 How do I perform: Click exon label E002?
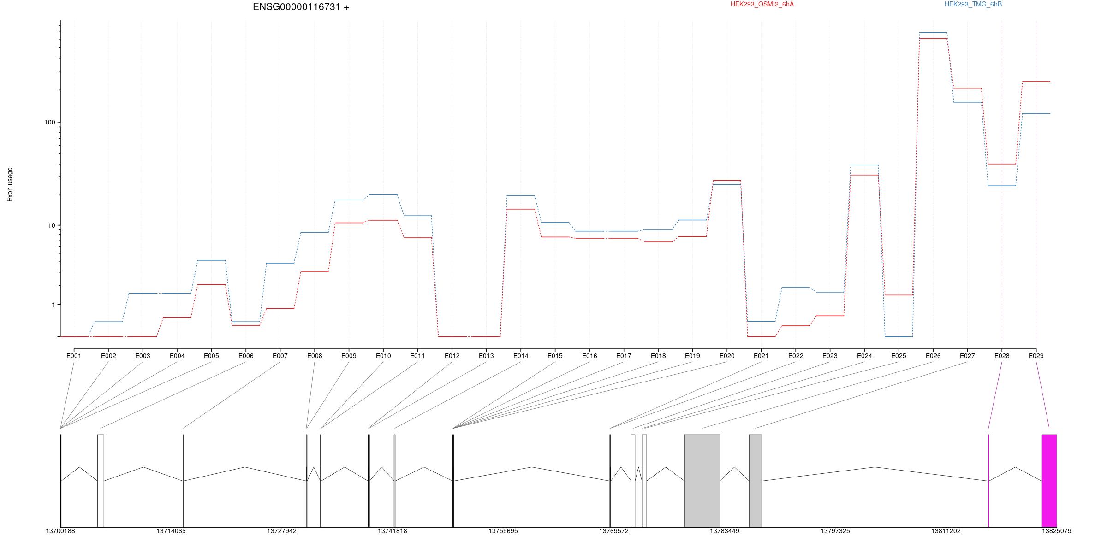pos(108,356)
